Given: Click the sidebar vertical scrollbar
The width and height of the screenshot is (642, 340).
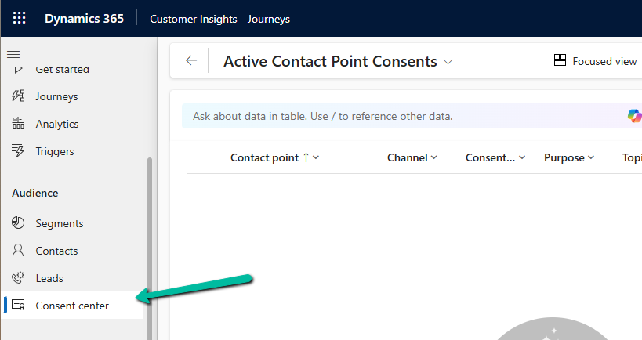Looking at the screenshot, I should click(x=150, y=248).
